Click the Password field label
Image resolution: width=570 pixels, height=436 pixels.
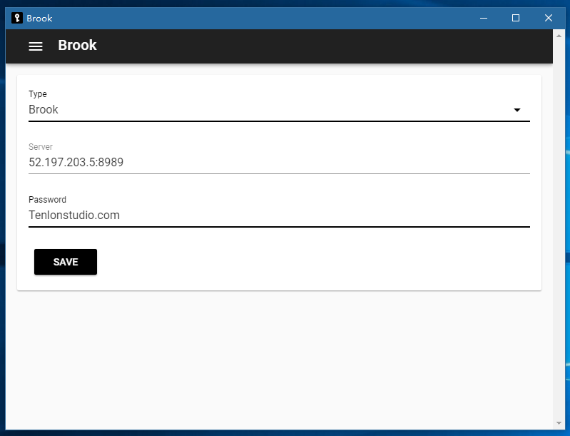coord(47,200)
